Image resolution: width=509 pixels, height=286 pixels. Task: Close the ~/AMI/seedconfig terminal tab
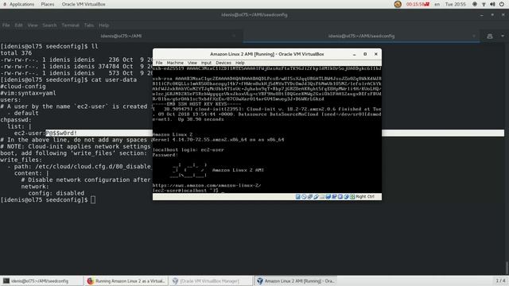click(474, 36)
